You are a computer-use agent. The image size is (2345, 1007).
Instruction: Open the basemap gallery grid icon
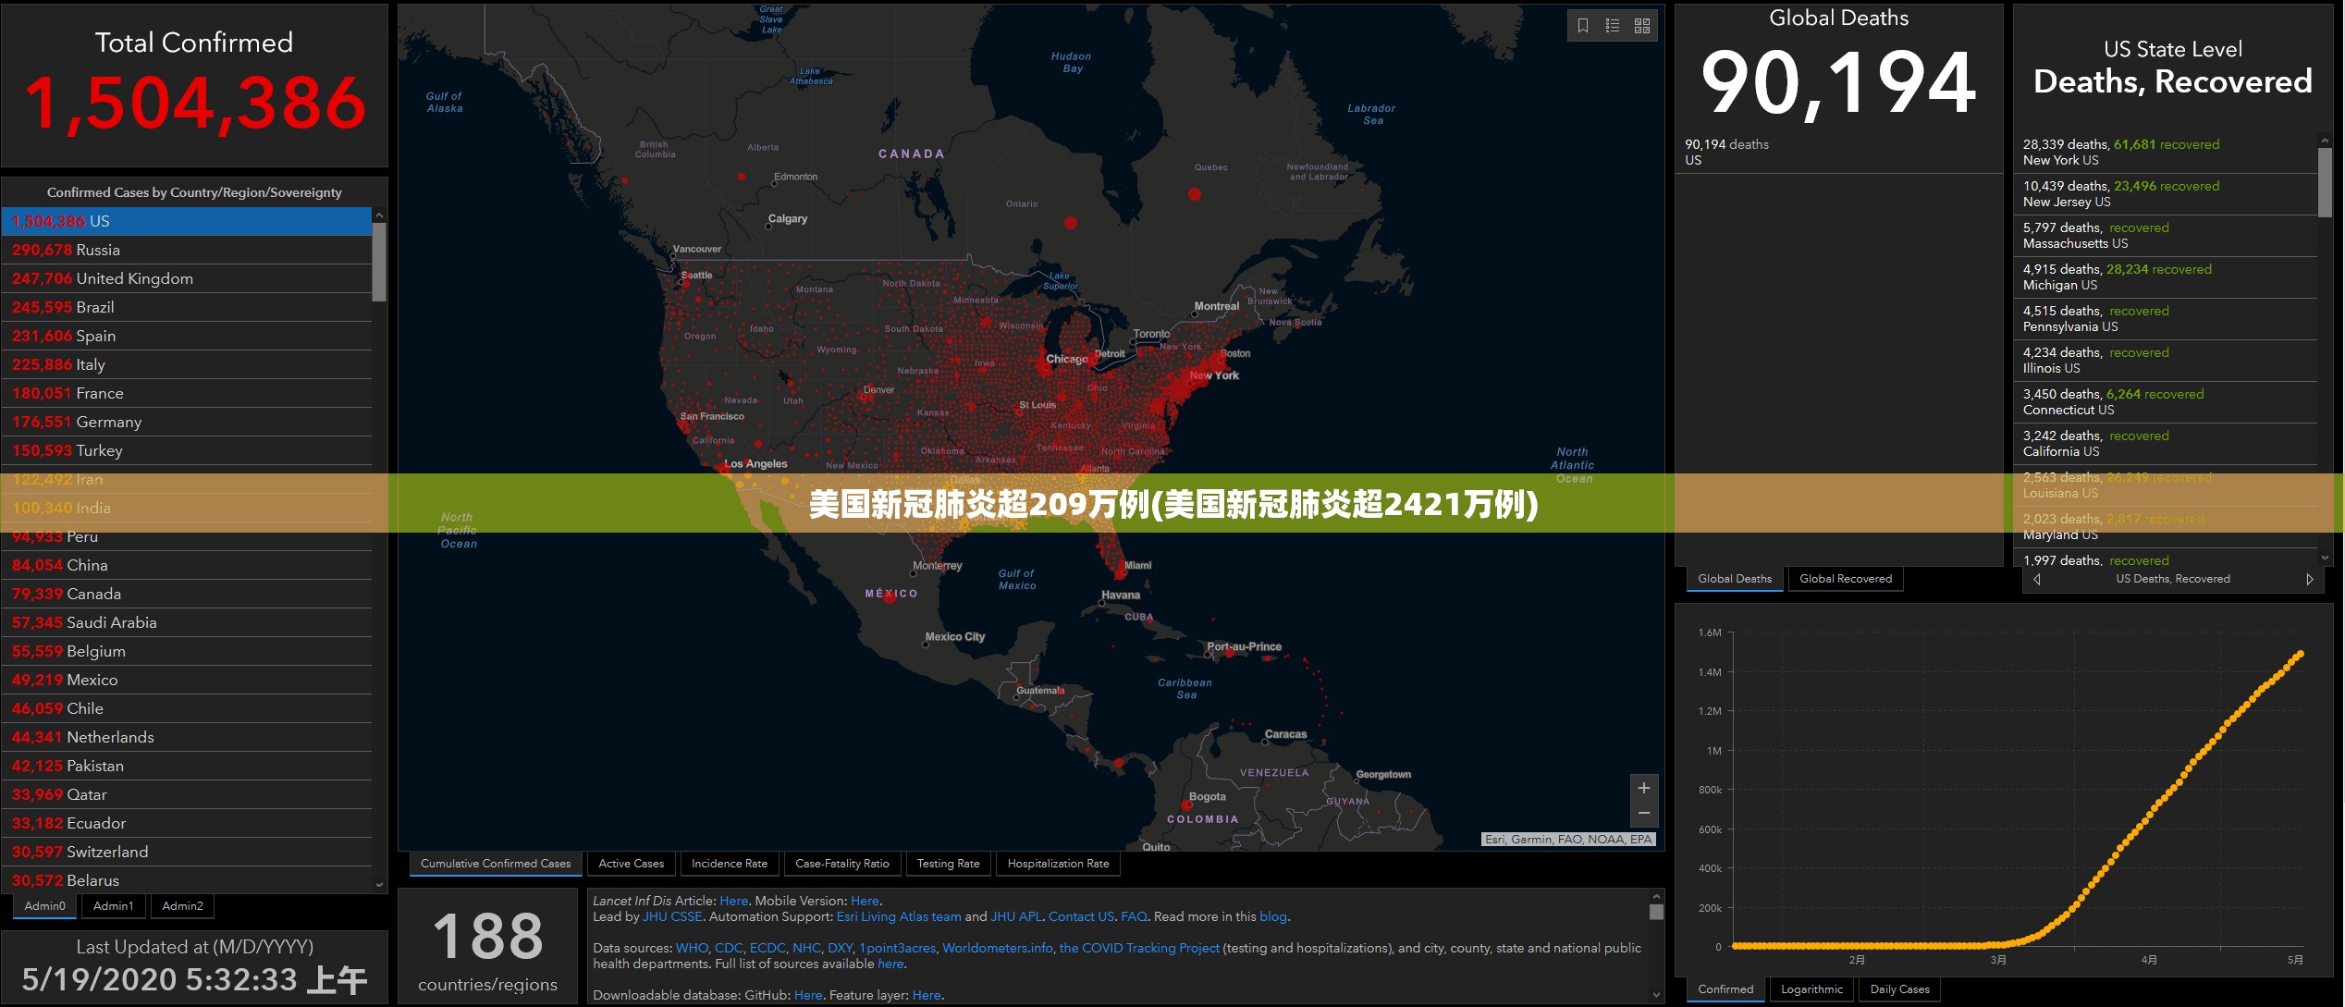click(1642, 26)
